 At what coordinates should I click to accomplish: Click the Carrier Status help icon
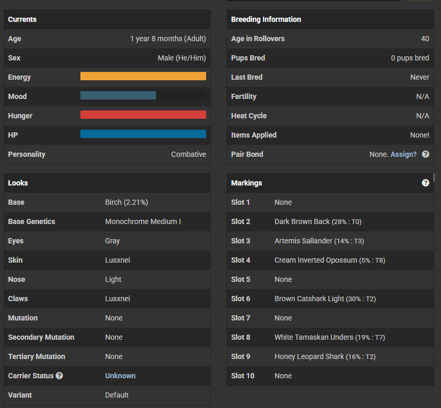click(x=59, y=376)
